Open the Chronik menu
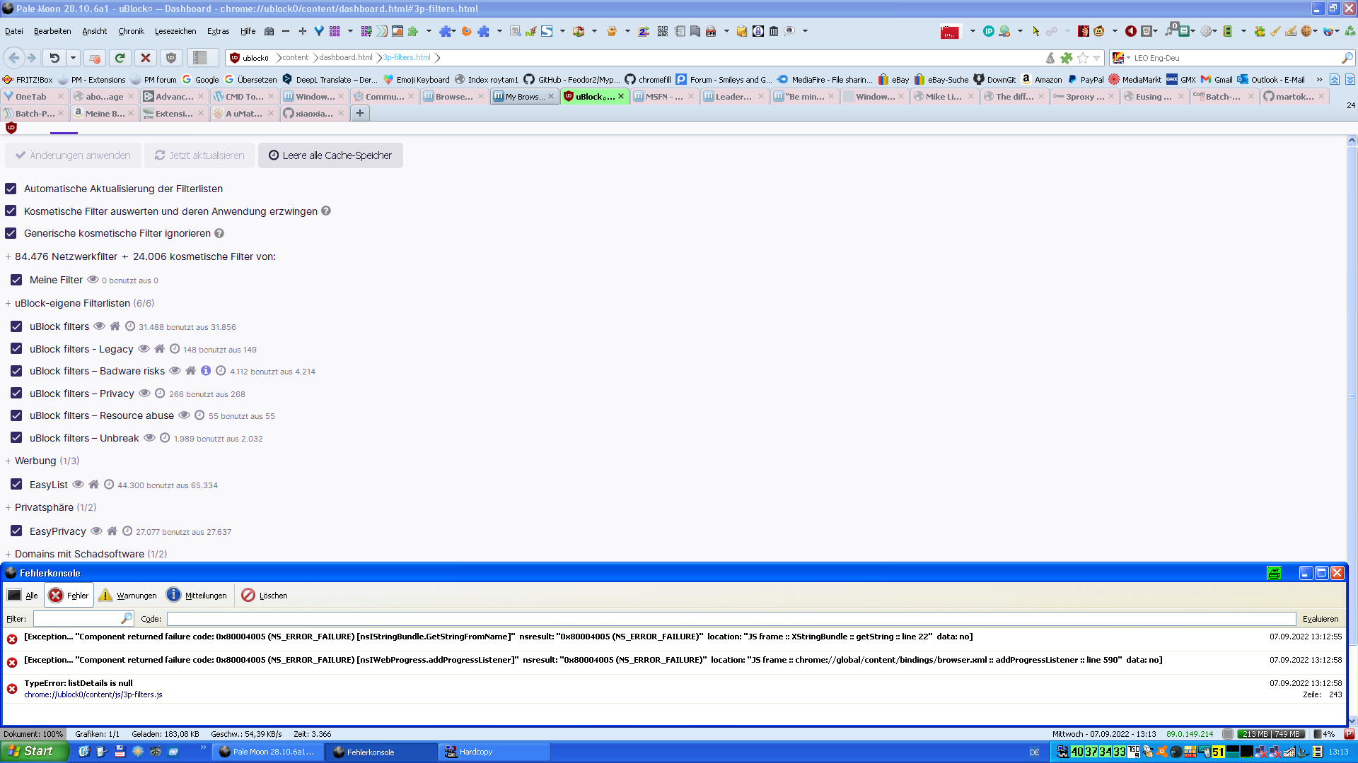Image resolution: width=1358 pixels, height=763 pixels. 131,31
